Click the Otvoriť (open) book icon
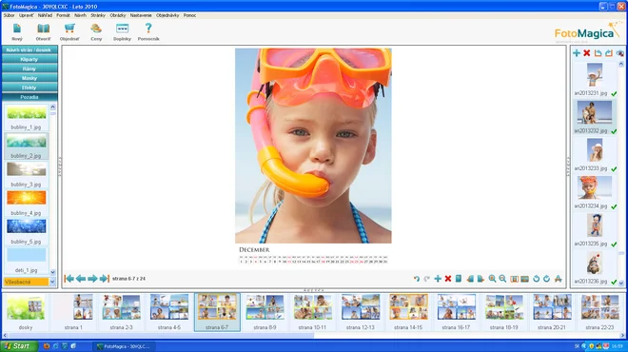This screenshot has width=628, height=352. point(43,29)
